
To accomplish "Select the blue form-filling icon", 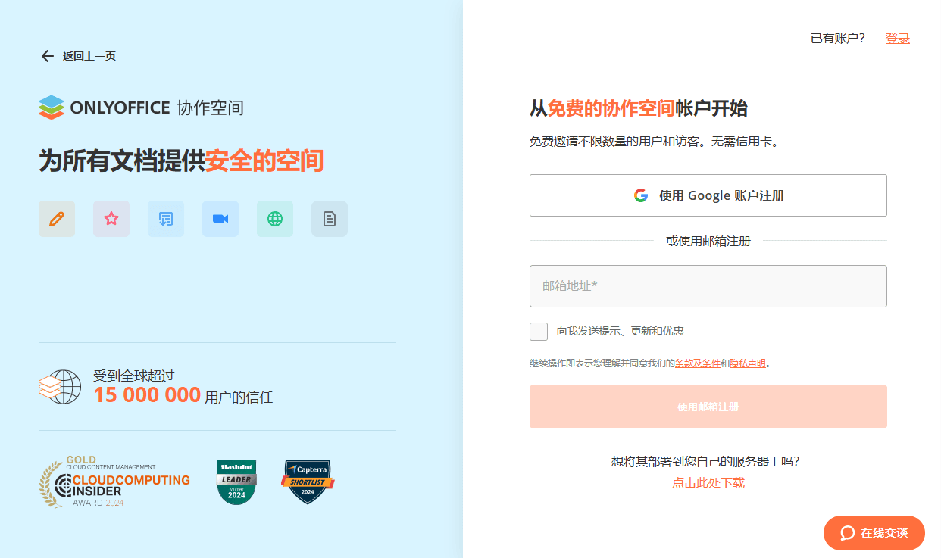I will click(x=166, y=219).
